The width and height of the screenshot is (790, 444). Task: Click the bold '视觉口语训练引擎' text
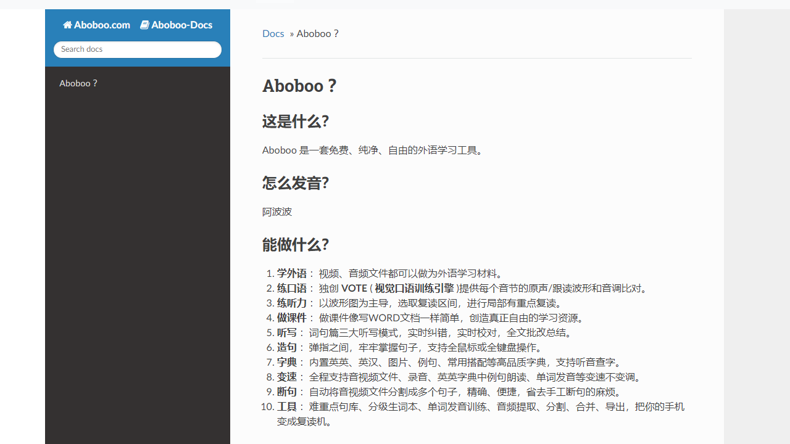click(x=414, y=288)
